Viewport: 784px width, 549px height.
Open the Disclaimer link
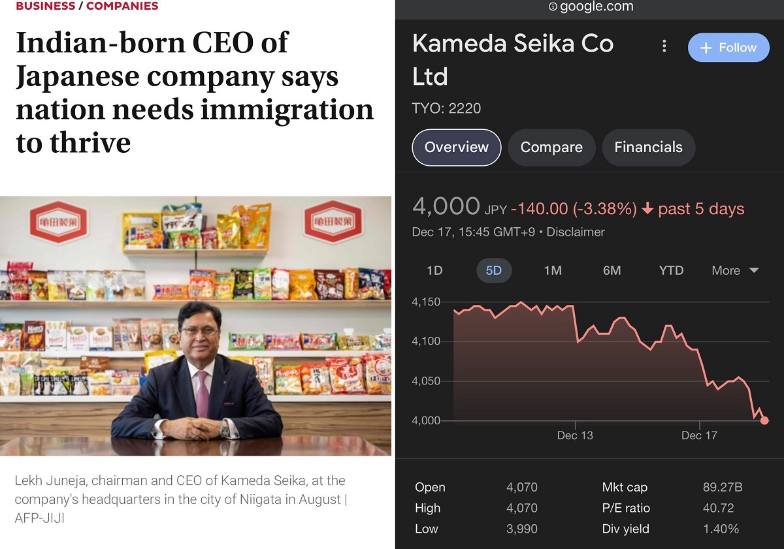pyautogui.click(x=576, y=232)
